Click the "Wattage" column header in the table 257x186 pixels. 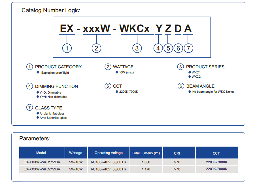(x=76, y=153)
